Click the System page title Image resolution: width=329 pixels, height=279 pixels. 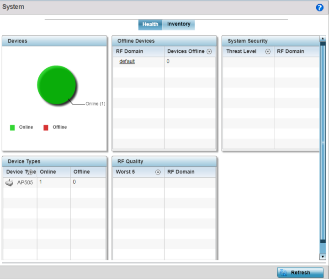[x=13, y=7]
